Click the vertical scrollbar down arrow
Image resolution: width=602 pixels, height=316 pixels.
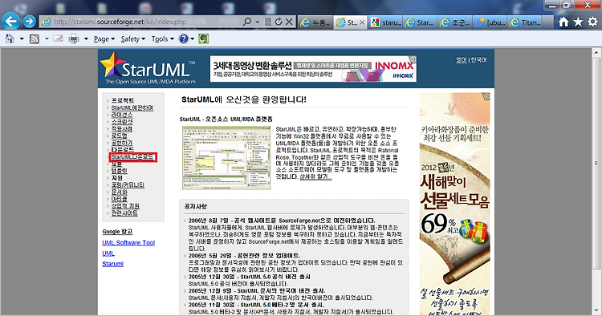pos(596,310)
